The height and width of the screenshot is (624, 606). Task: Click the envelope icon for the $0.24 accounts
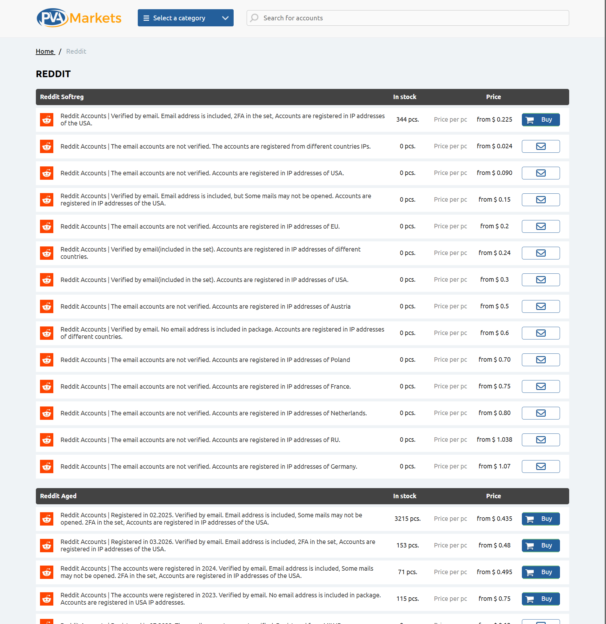[540, 253]
